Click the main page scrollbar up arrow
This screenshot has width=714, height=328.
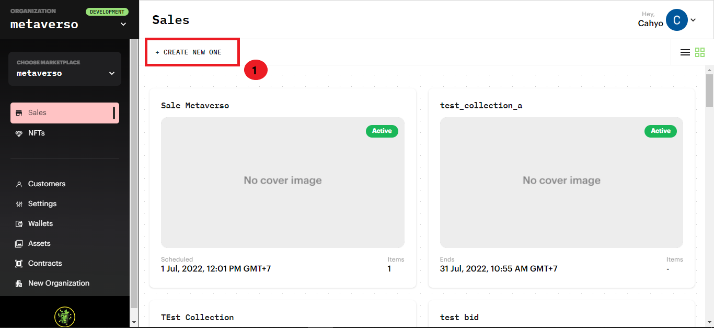[x=709, y=69]
